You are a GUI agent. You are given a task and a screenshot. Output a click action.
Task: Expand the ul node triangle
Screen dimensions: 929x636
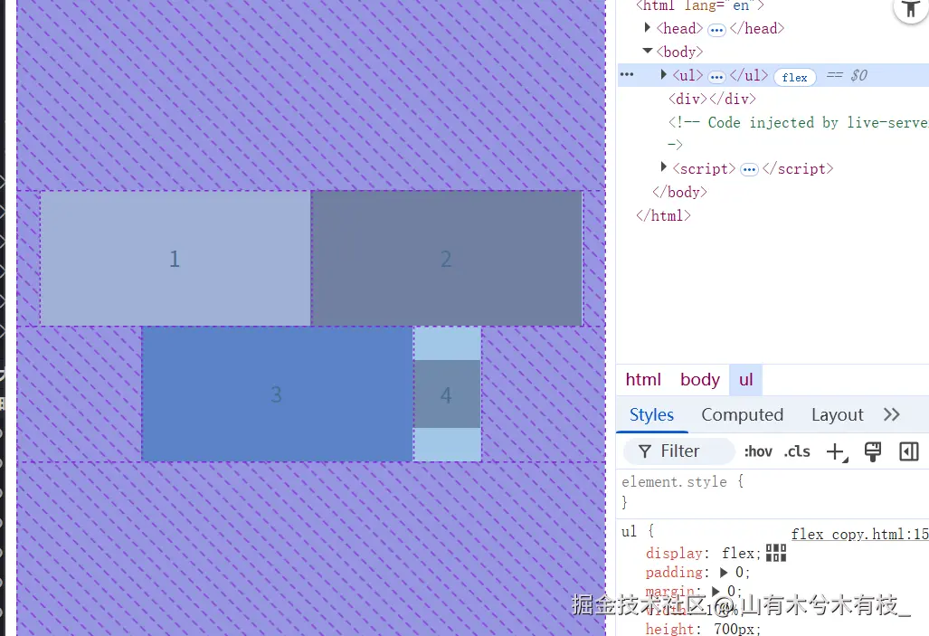[x=664, y=74]
